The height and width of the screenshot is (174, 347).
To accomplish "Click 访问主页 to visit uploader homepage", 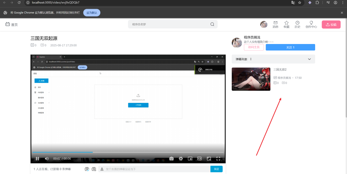I will [x=253, y=47].
